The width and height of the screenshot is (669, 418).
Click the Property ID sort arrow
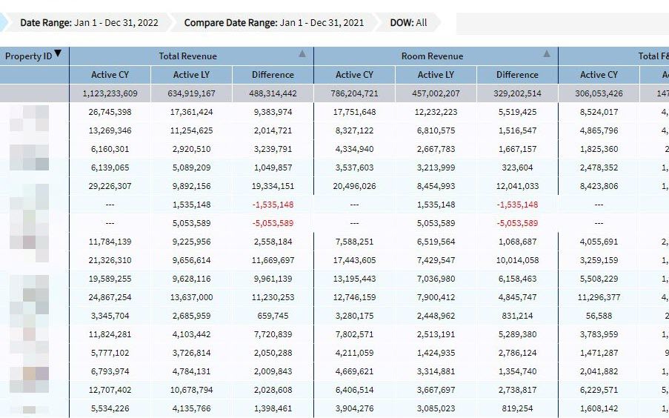58,55
